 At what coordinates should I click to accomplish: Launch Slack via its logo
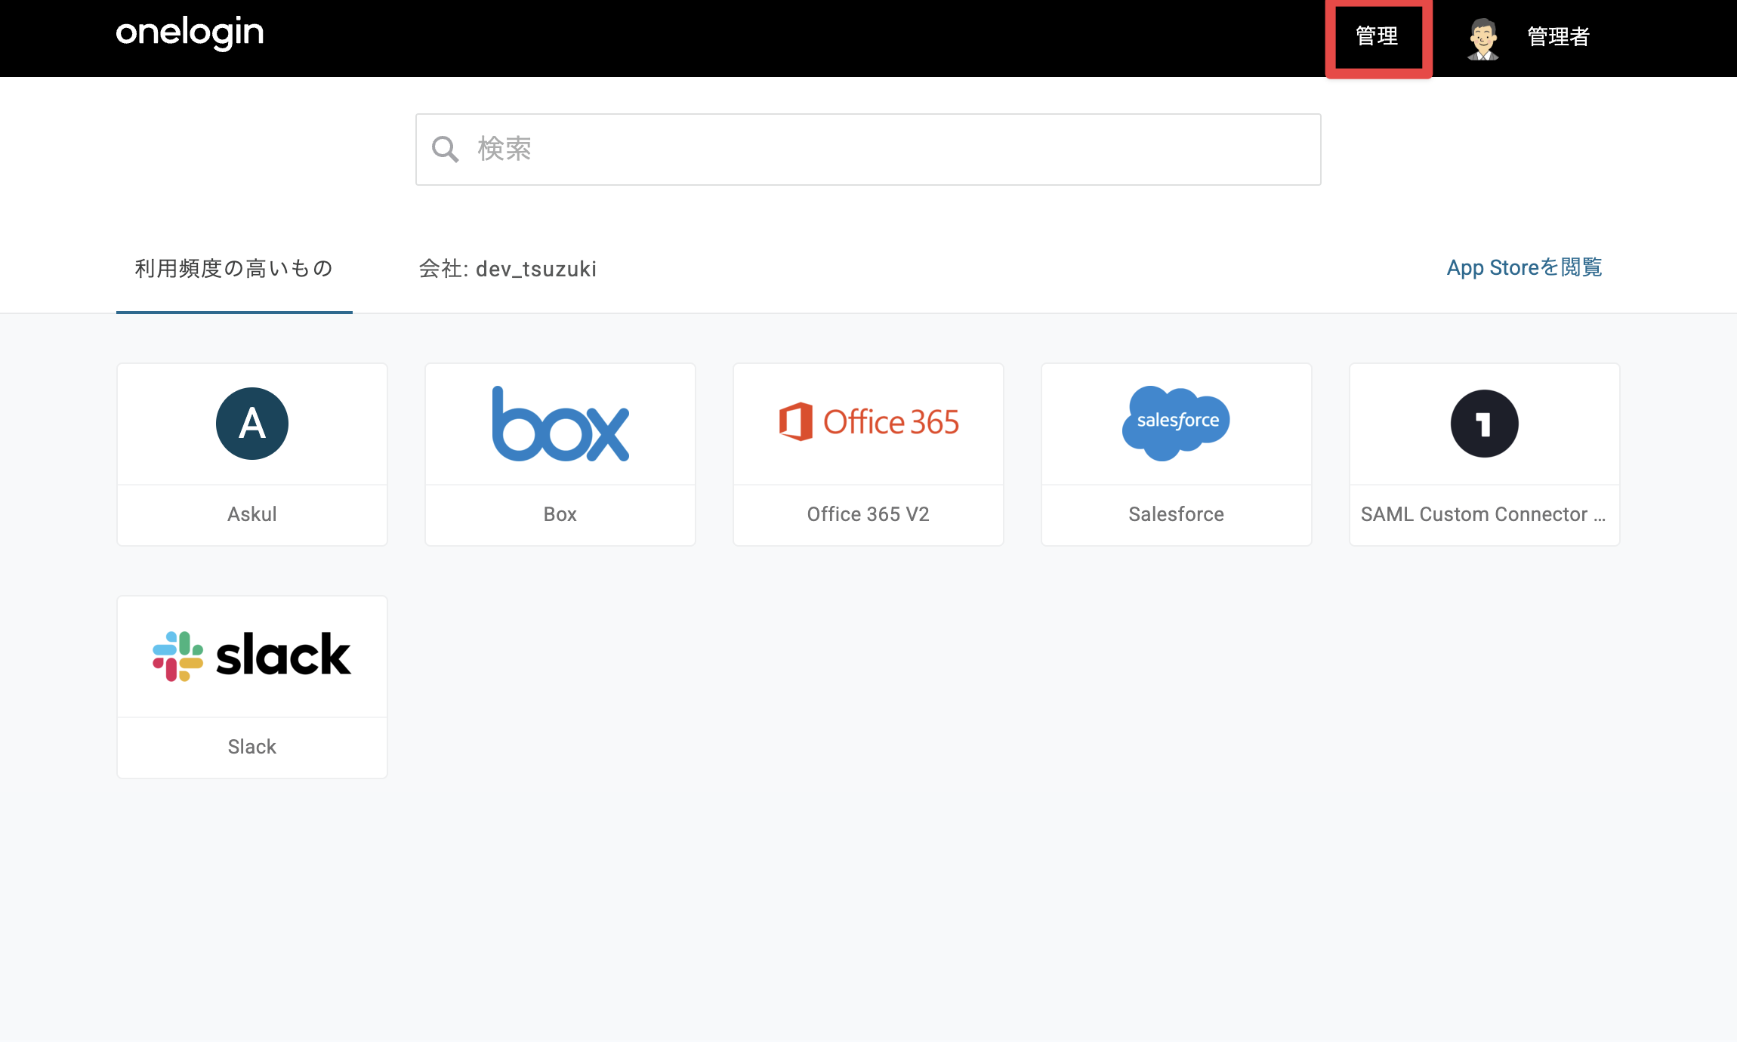pyautogui.click(x=252, y=655)
